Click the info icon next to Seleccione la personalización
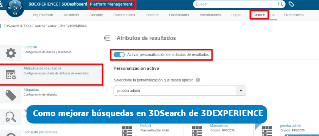Screen dimensions: 319x136 pos(198,80)
